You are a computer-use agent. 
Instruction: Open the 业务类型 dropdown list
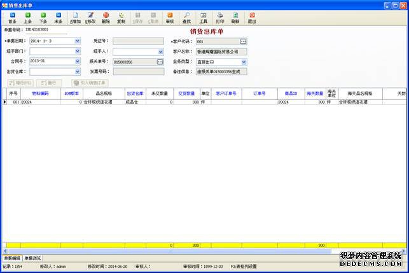tap(244, 62)
